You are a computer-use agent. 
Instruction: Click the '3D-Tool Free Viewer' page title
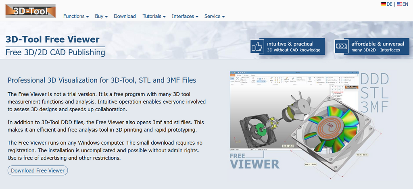pyautogui.click(x=52, y=39)
